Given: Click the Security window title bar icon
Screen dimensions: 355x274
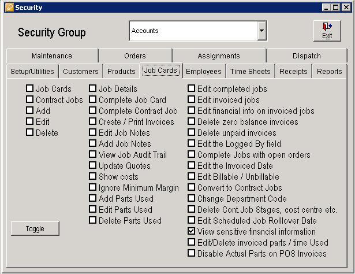Looking at the screenshot, I should [x=8, y=8].
